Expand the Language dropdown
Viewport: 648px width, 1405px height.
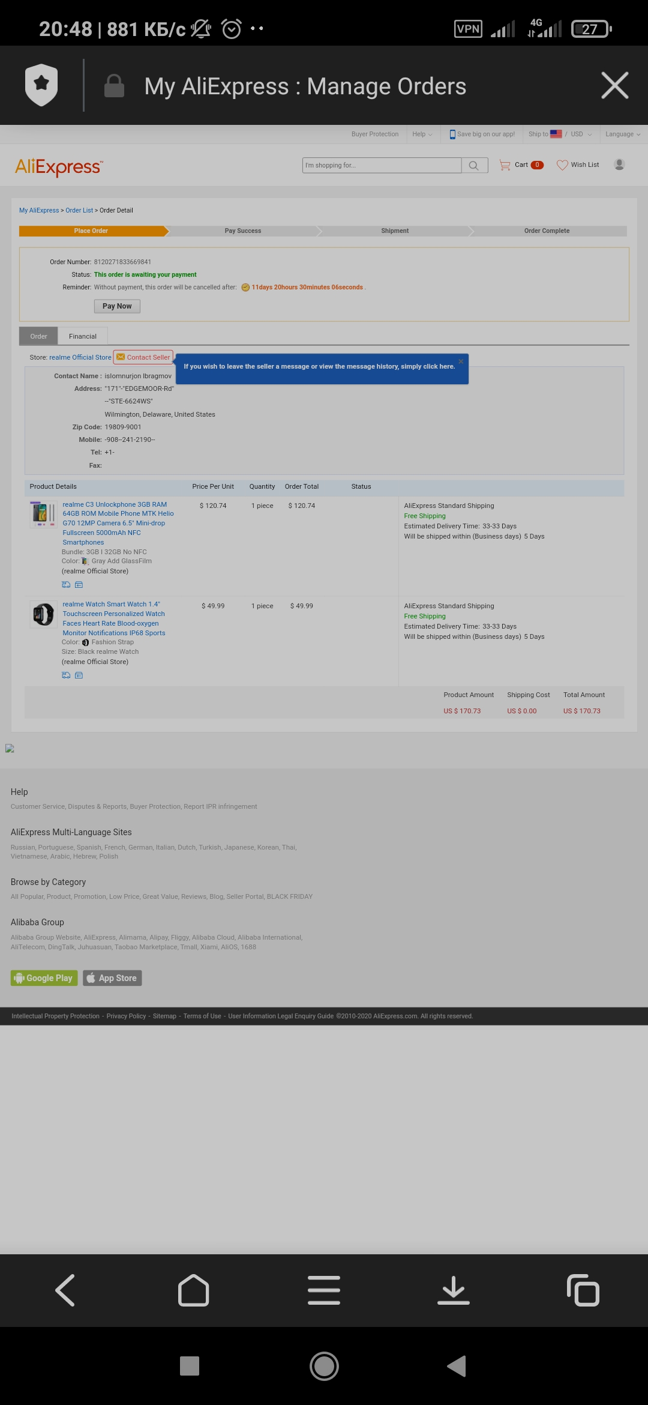click(623, 134)
